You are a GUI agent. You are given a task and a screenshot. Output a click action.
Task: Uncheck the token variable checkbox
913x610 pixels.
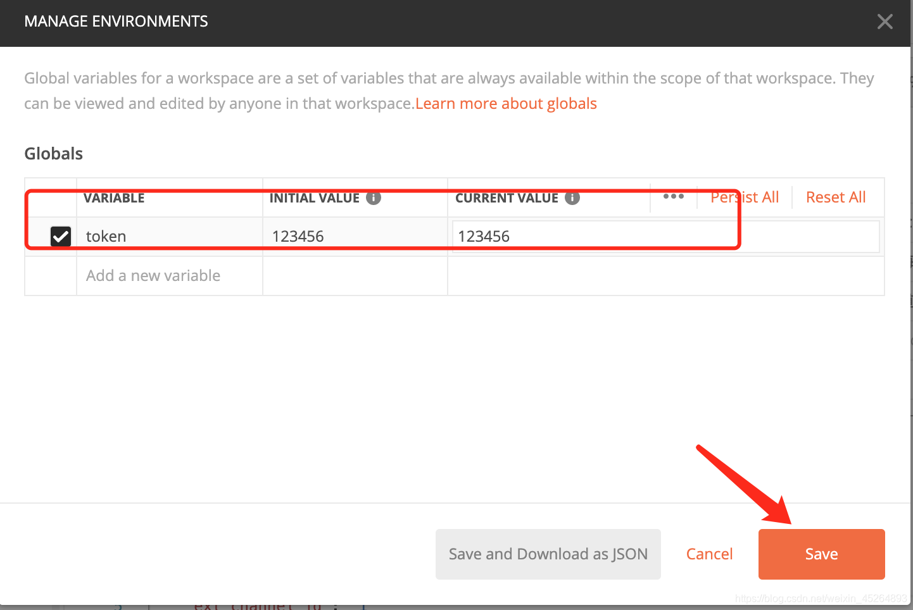(61, 237)
